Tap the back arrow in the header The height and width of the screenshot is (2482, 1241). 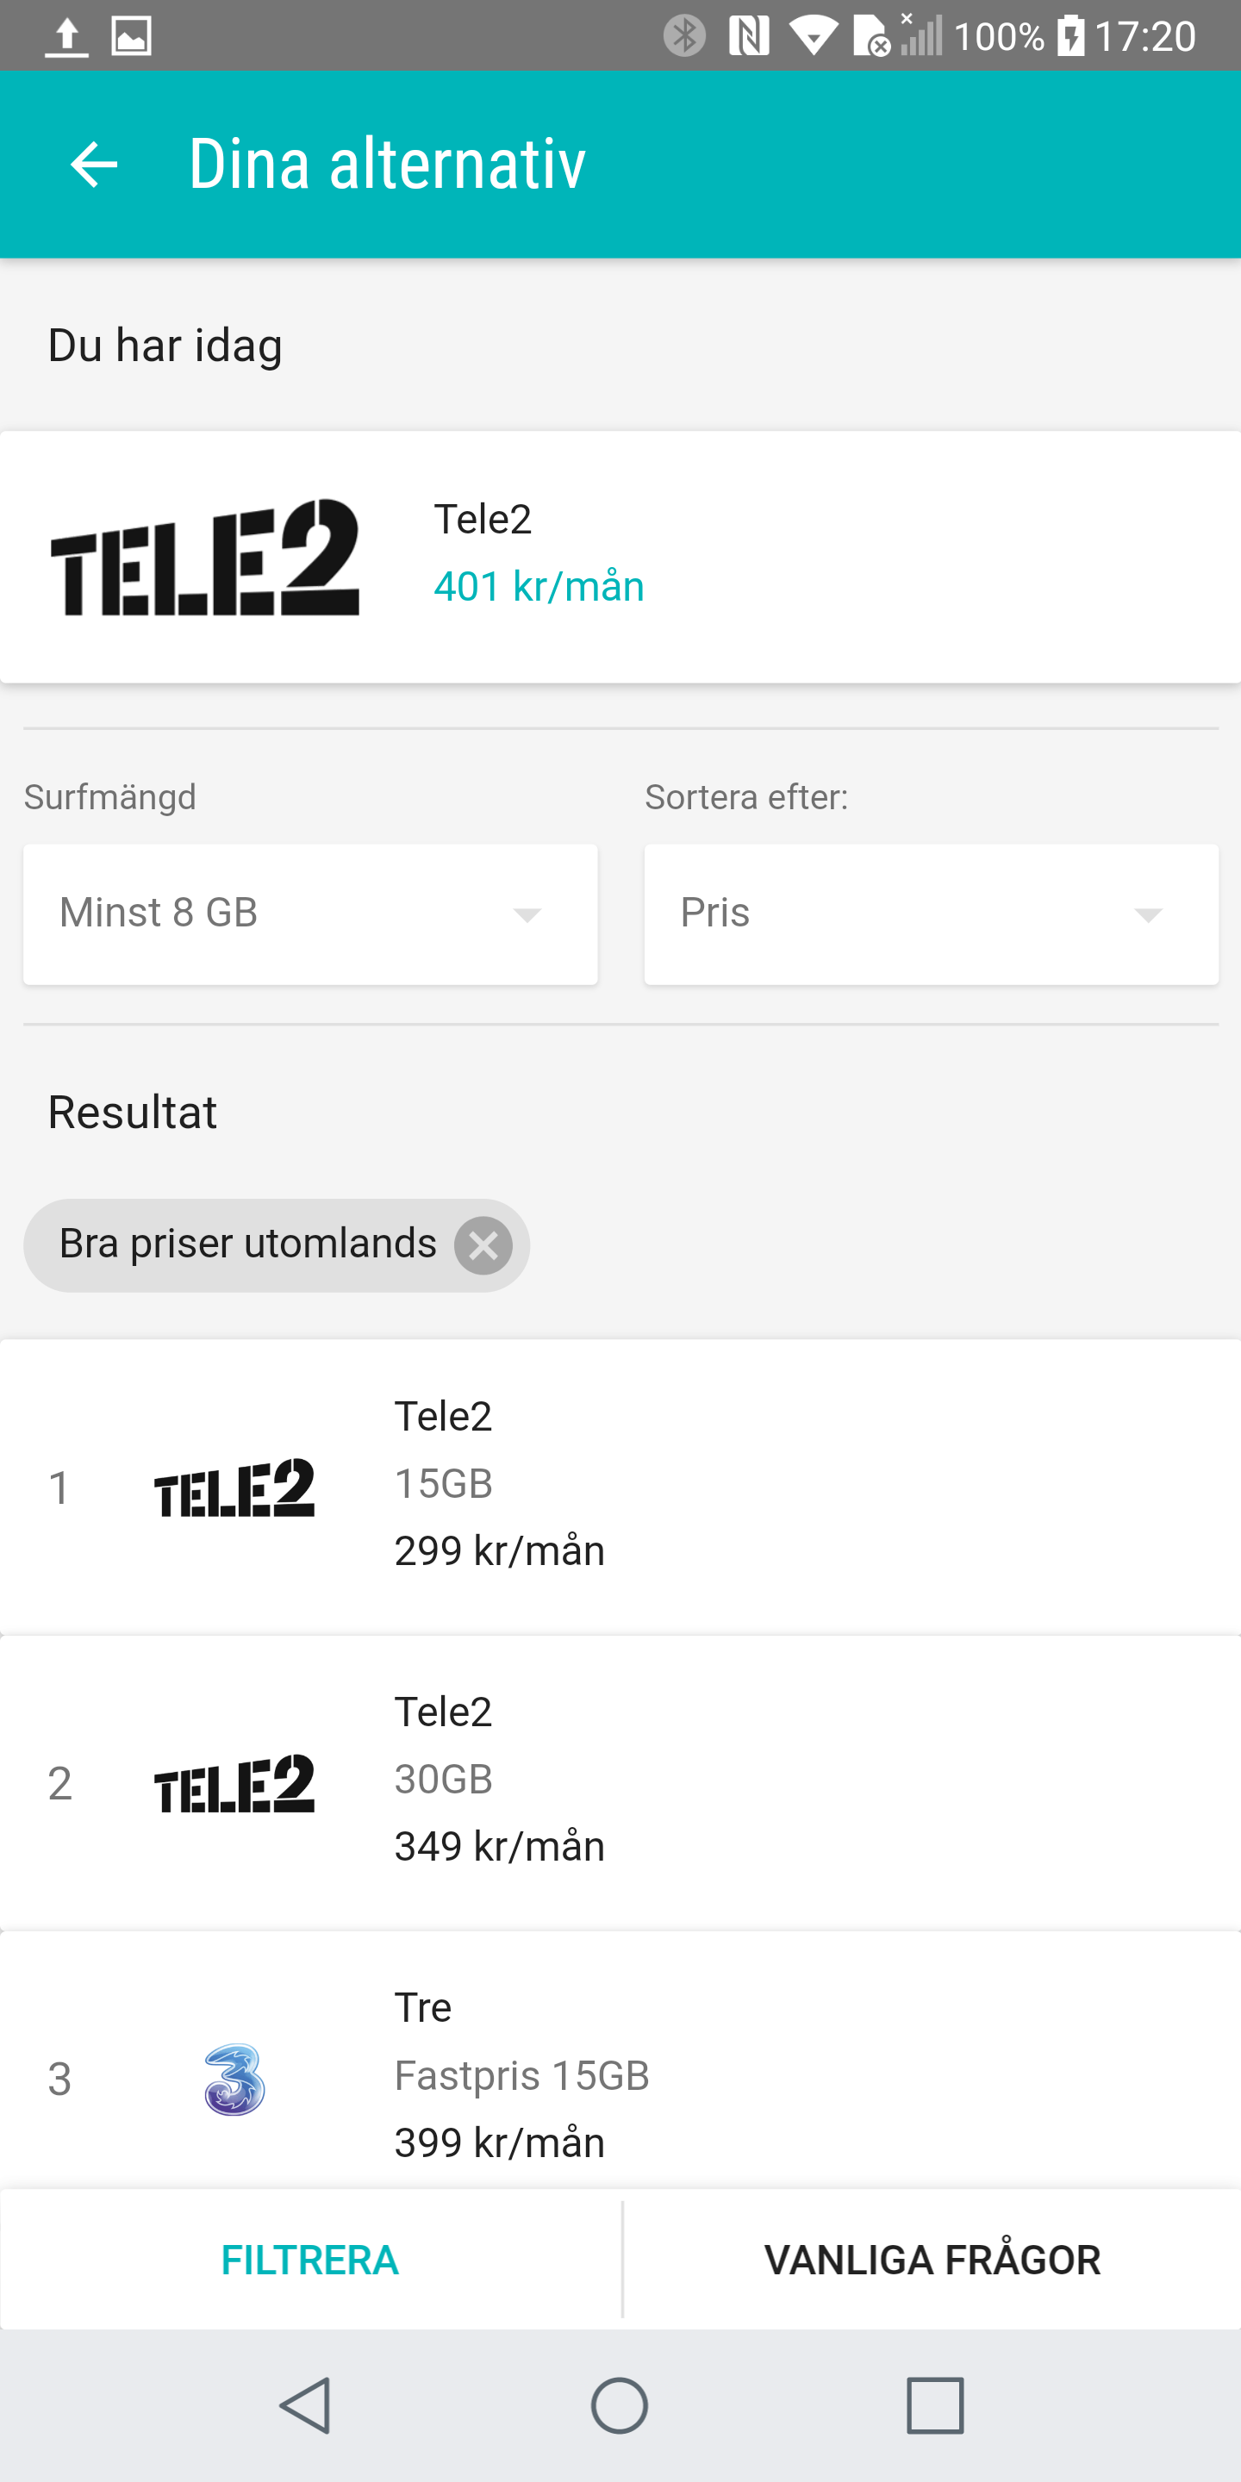click(93, 164)
